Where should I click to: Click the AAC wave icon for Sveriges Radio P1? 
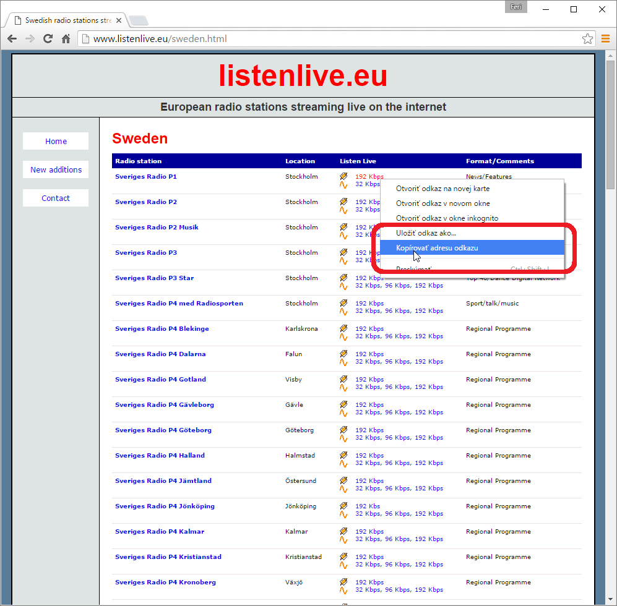pos(343,185)
